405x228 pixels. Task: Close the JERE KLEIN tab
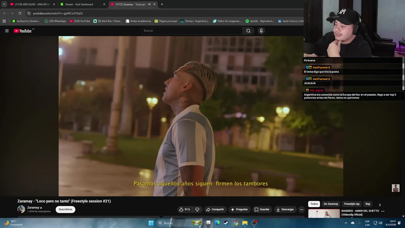[x=54, y=4]
